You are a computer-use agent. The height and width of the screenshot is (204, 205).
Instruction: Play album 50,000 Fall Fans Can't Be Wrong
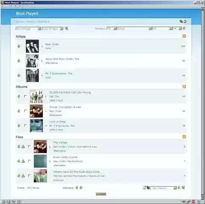click(x=19, y=96)
